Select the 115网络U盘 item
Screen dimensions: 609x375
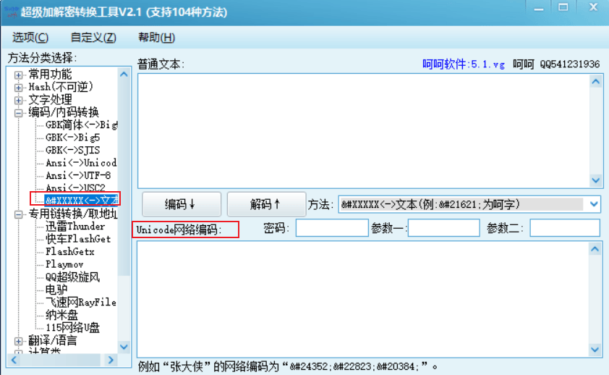point(72,328)
